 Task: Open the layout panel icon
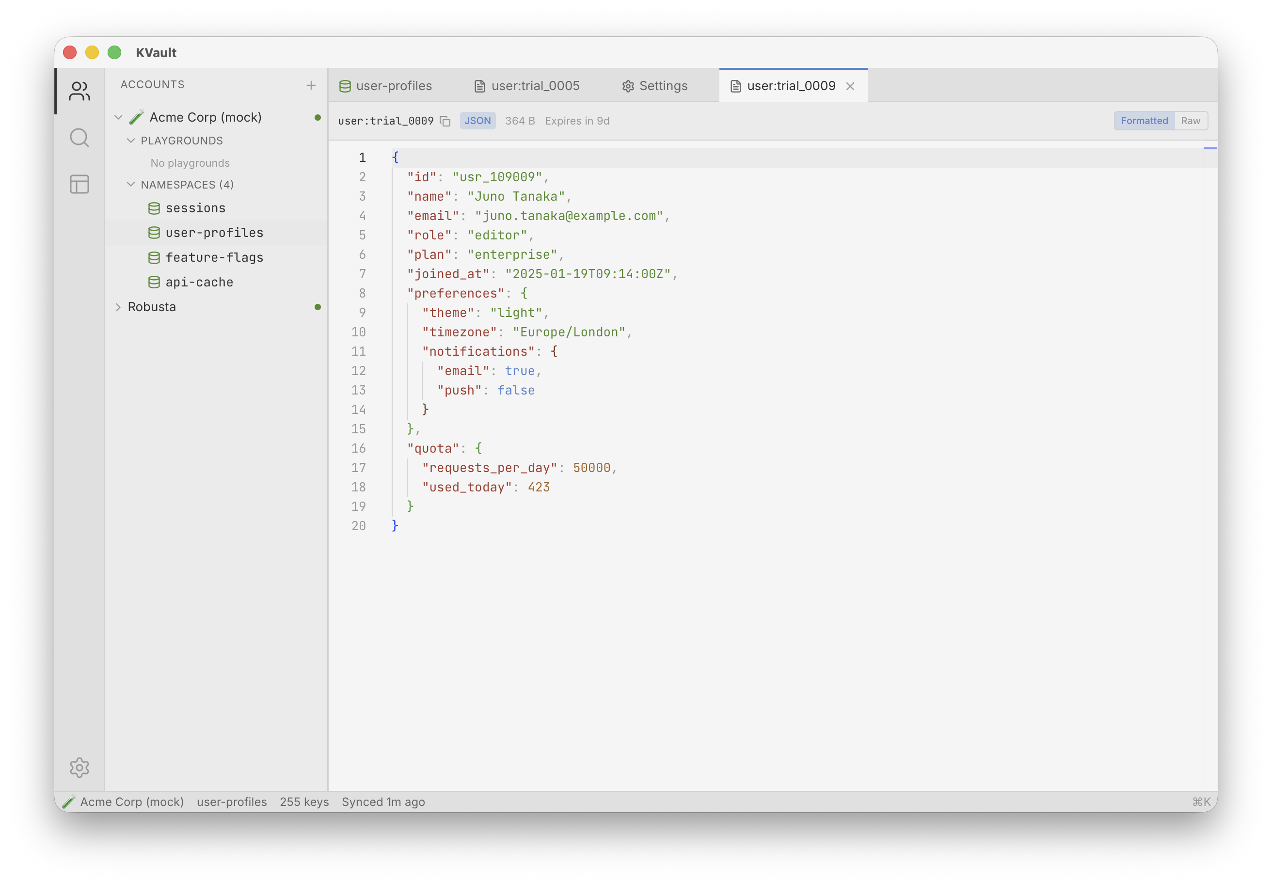click(x=79, y=185)
